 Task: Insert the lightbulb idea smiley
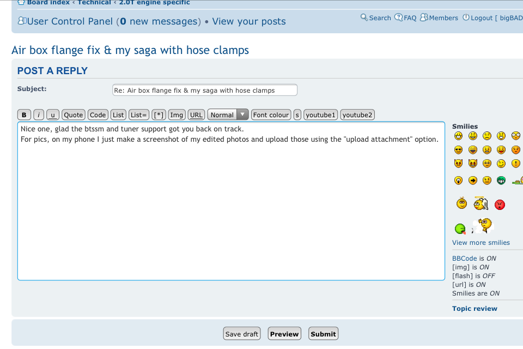coord(459,180)
